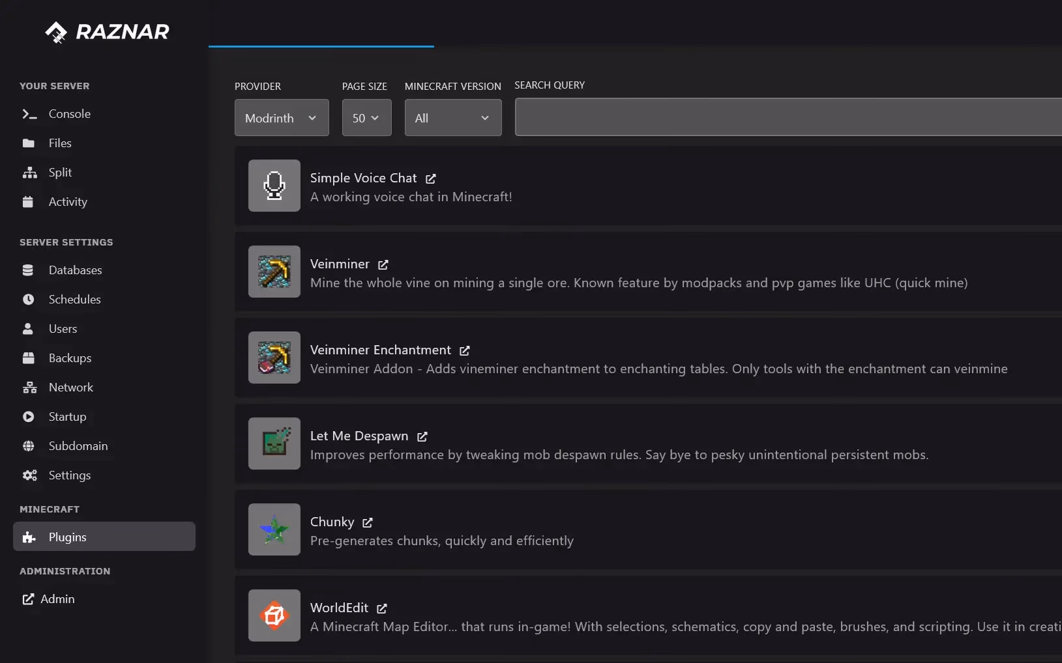Focus the Search Query input field
1062x663 pixels.
[x=788, y=117]
